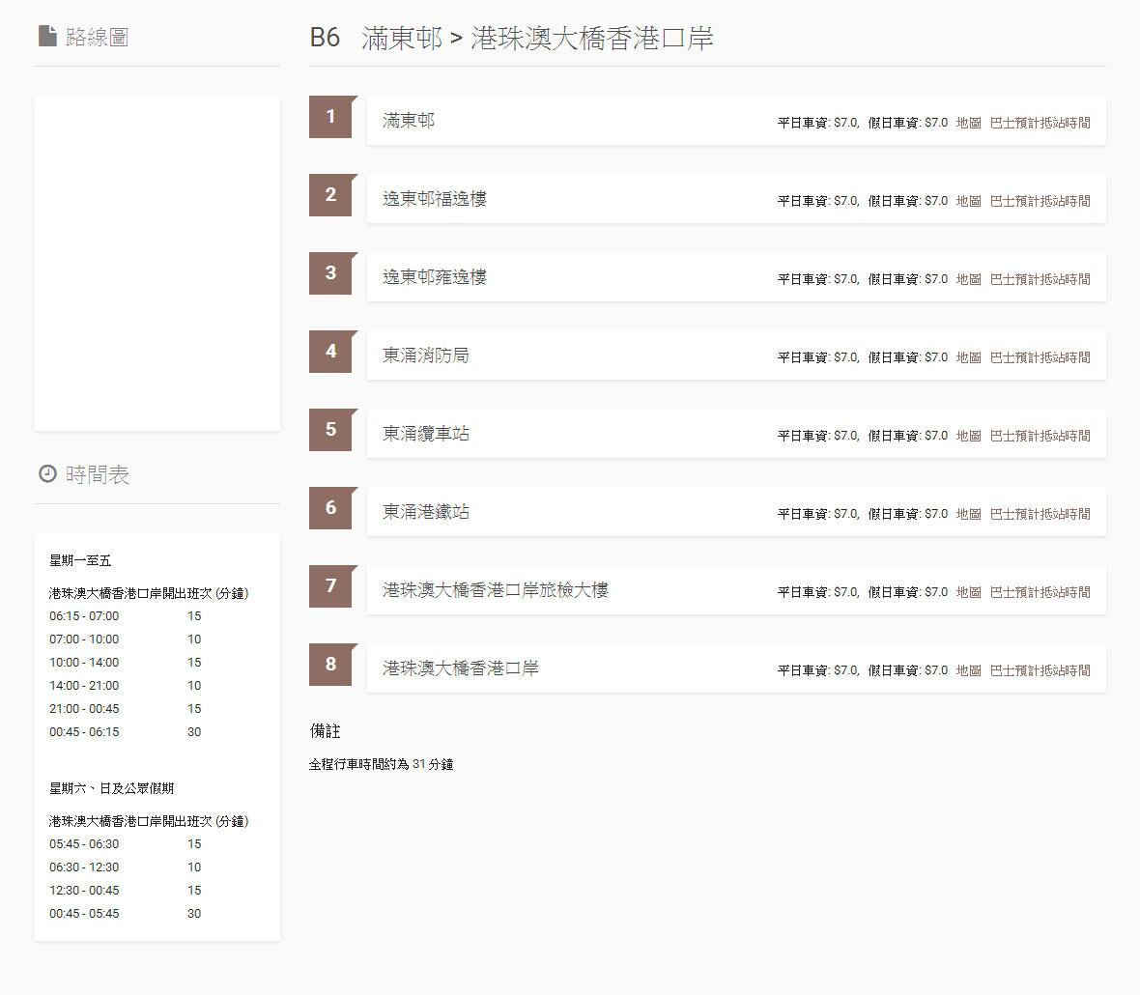1140x995 pixels.
Task: Click the stop number 1 badge
Action: click(330, 117)
